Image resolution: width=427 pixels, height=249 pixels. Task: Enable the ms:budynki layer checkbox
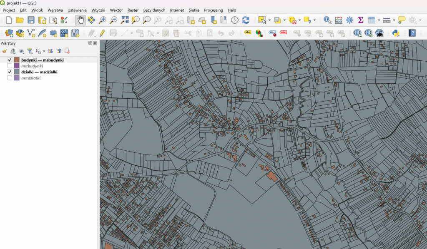click(10, 66)
